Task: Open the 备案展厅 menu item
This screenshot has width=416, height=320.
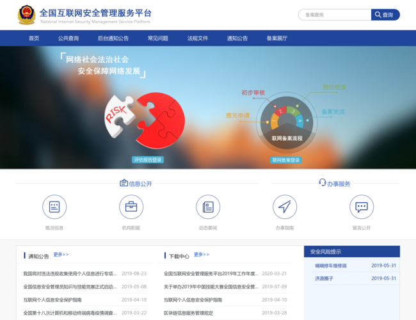Action: click(x=276, y=38)
